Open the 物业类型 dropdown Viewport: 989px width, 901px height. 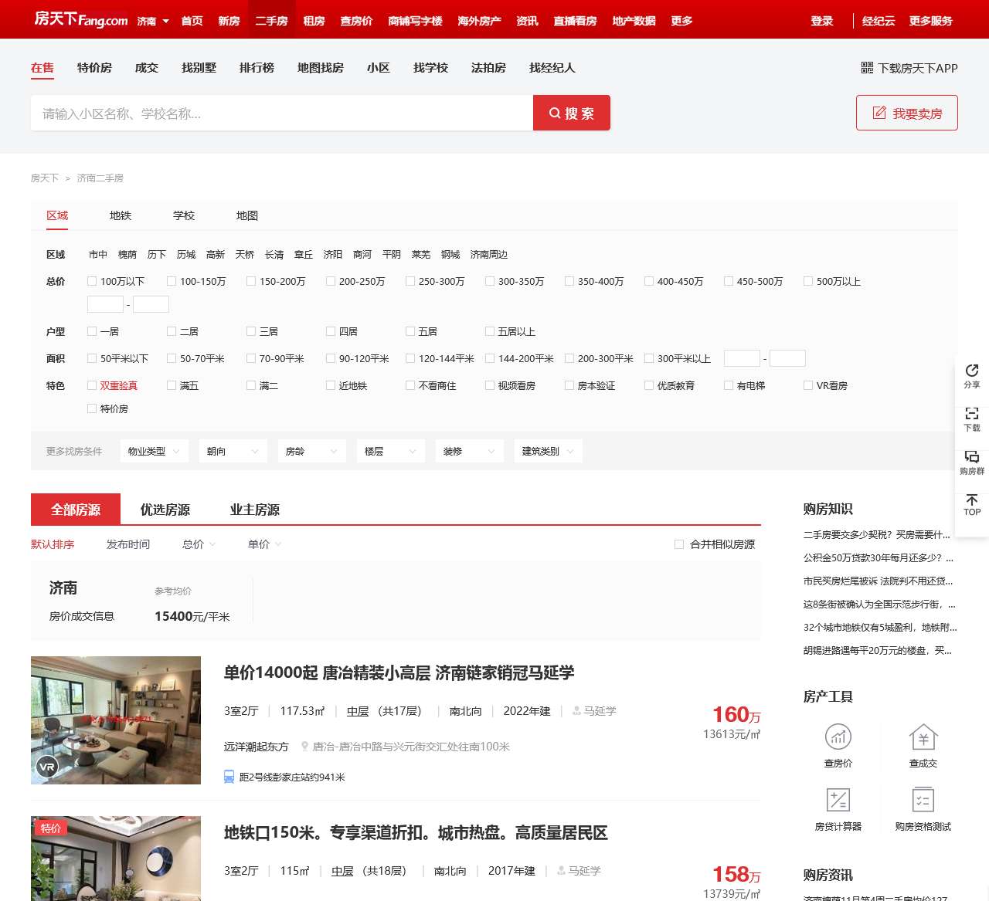[x=154, y=451]
